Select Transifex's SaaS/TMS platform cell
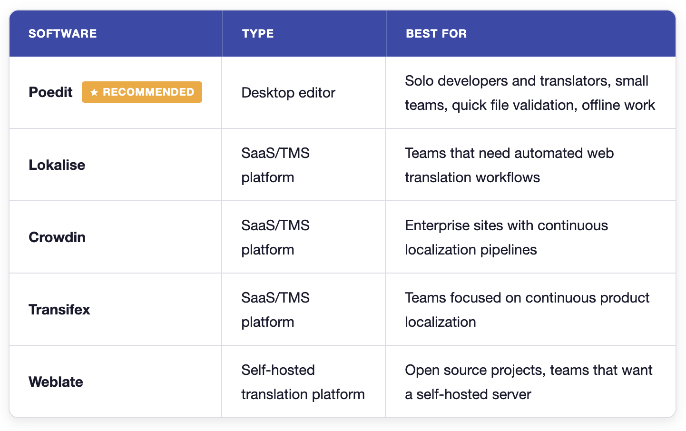 pos(275,310)
